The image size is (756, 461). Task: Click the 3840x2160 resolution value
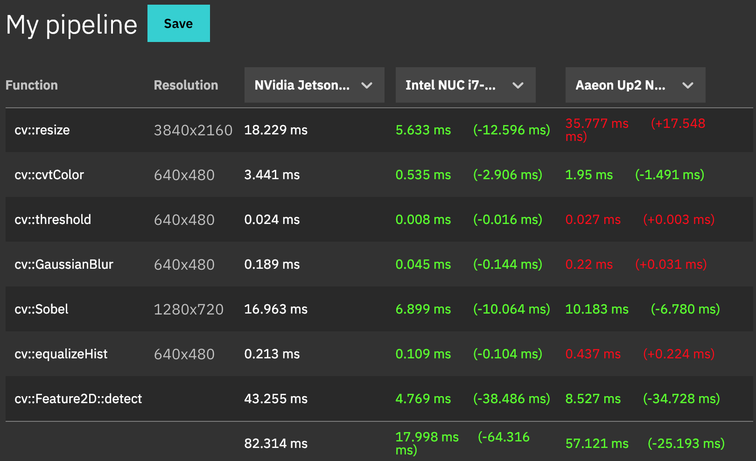193,130
